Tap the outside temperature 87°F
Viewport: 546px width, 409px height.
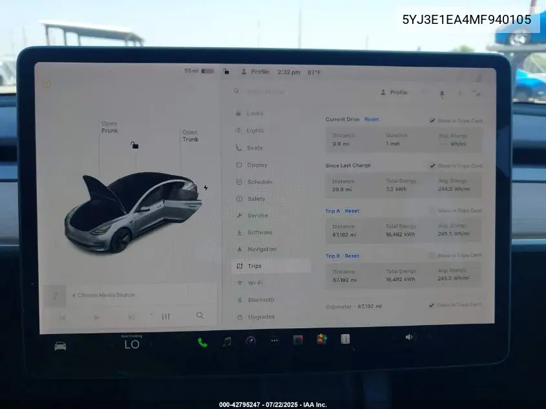pyautogui.click(x=314, y=72)
